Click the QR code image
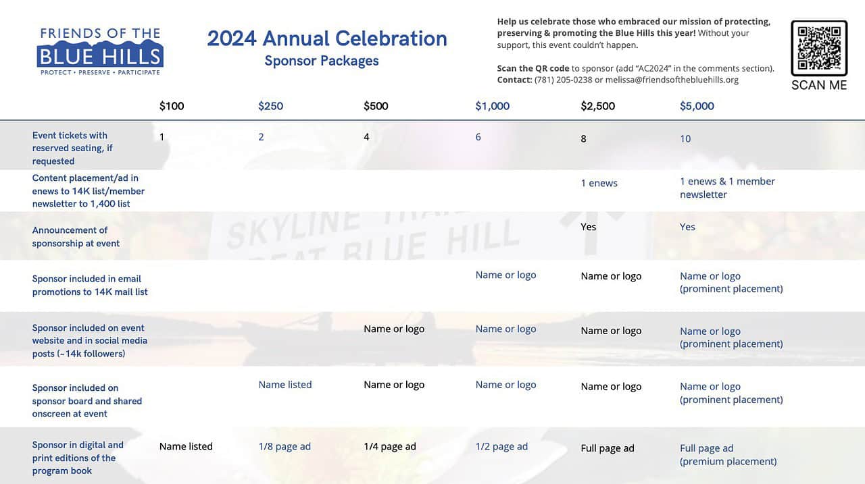865x484 pixels. [819, 47]
